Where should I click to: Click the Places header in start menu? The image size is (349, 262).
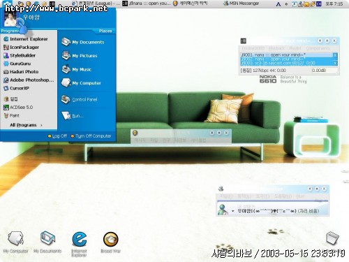105,31
